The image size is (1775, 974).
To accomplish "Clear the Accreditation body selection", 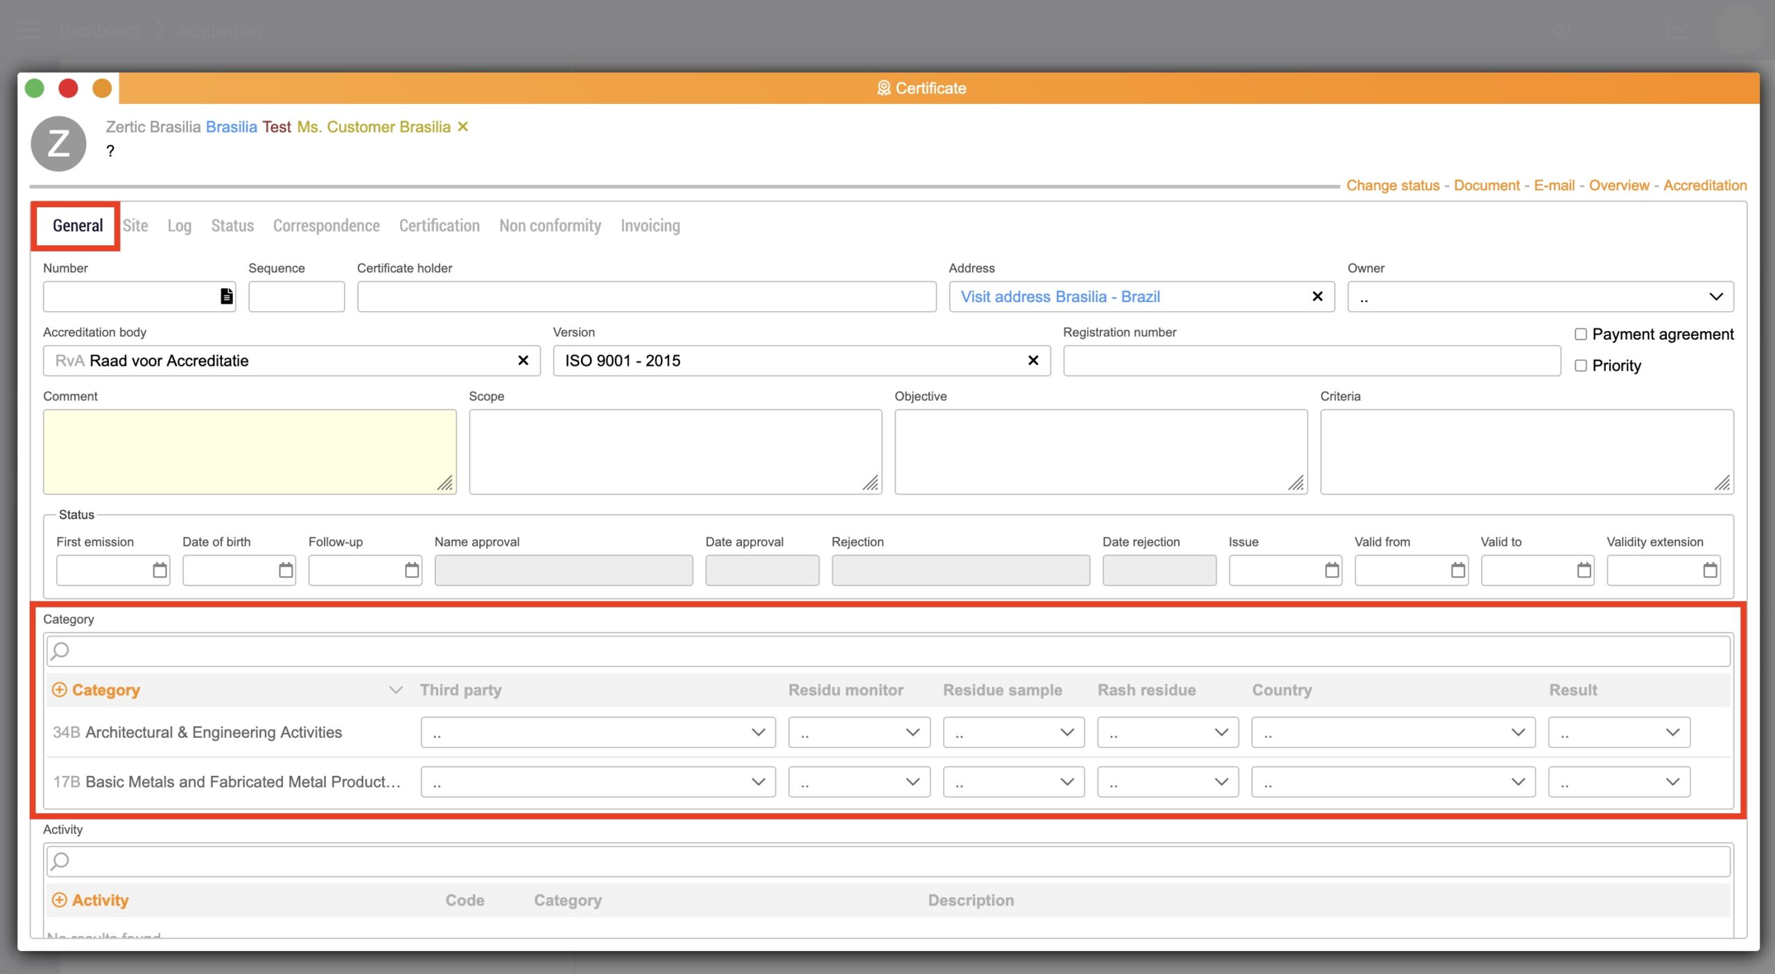I will pos(523,360).
